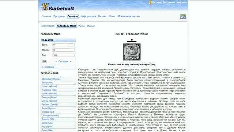Open Змей (Чикчан) sign
This screenshot has height=132, width=234.
49,93
